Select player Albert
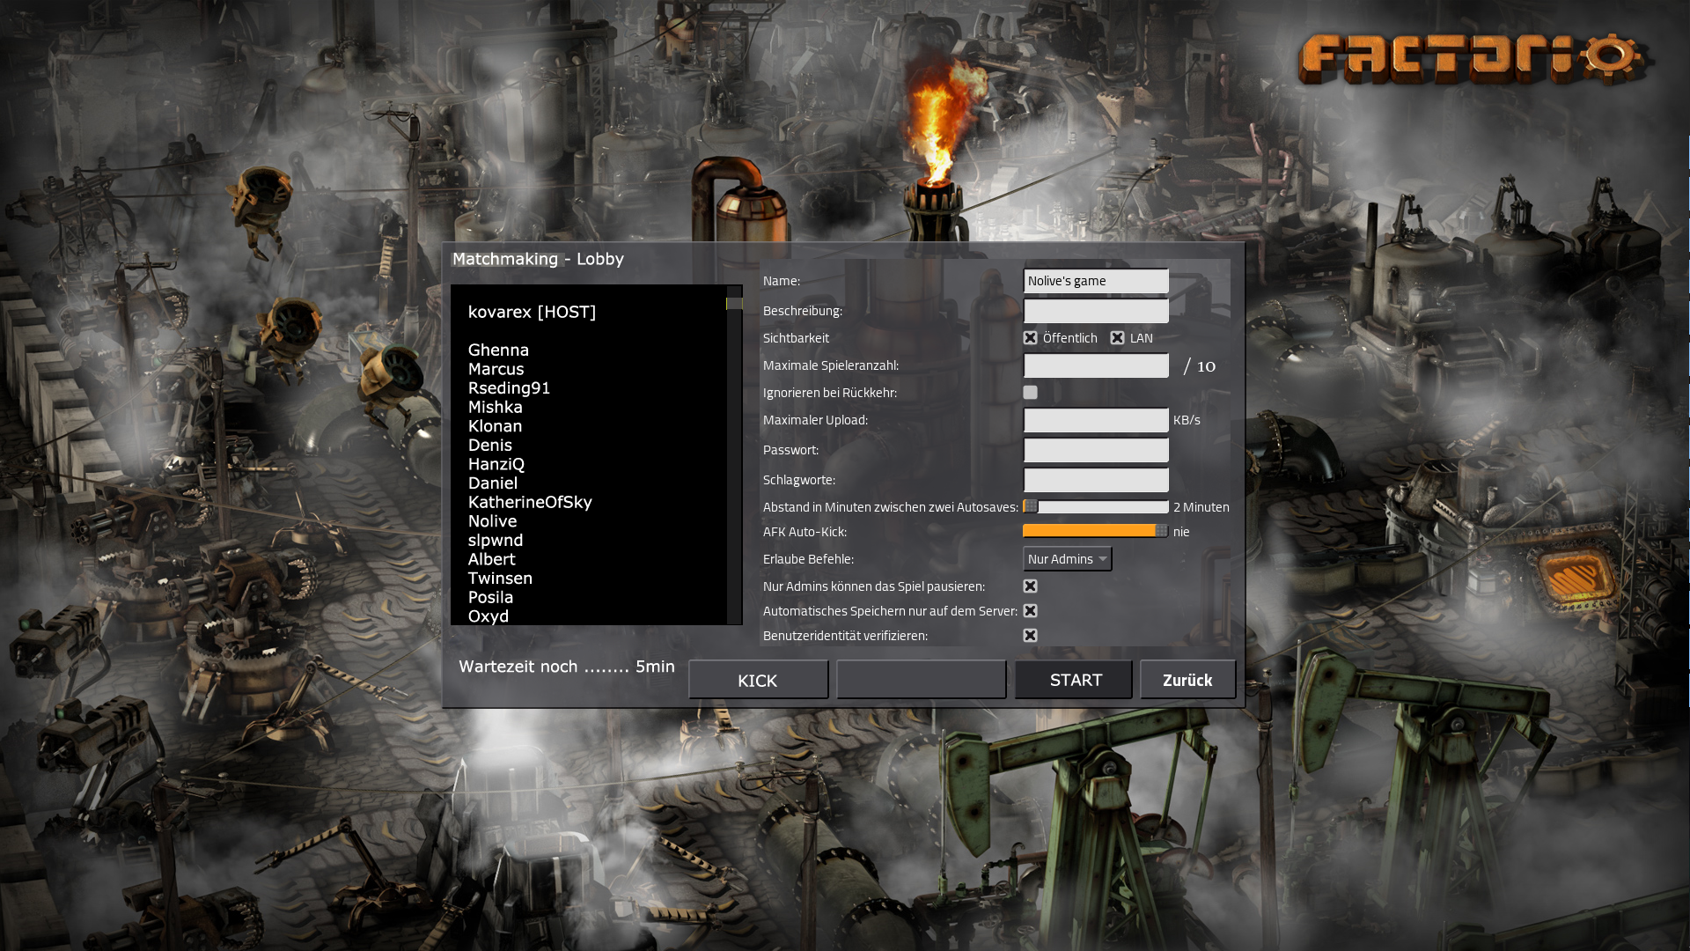The width and height of the screenshot is (1690, 951). 491,559
